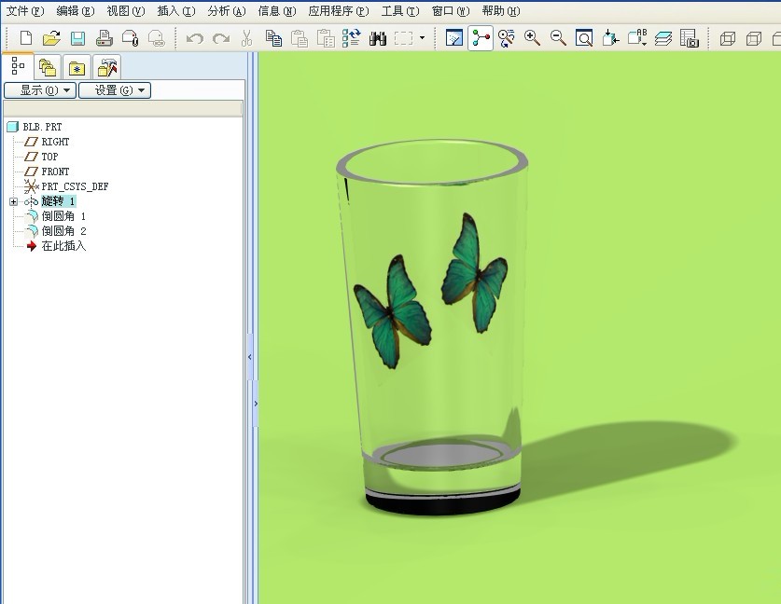This screenshot has width=781, height=604.
Task: Open the 帮助(H) menu
Action: point(501,11)
